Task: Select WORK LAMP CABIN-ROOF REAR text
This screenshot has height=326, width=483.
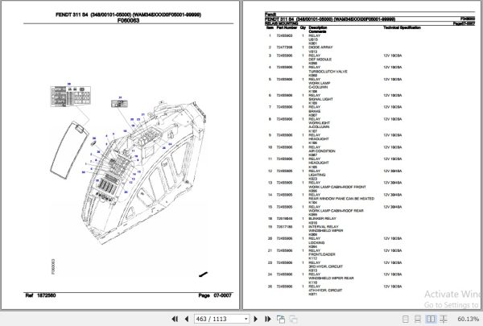Action: 336,211
